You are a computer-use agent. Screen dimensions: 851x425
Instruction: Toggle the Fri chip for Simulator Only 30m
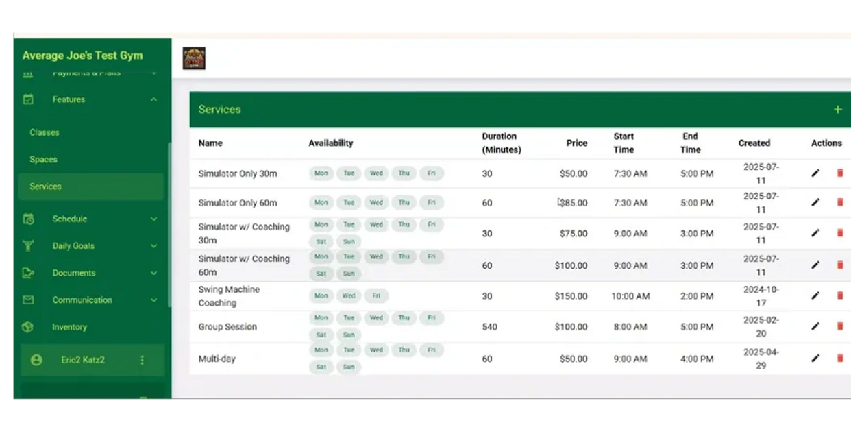(x=432, y=173)
